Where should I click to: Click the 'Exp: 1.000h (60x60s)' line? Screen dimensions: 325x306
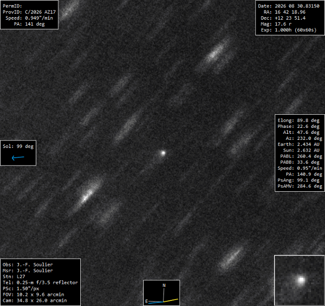click(x=289, y=30)
